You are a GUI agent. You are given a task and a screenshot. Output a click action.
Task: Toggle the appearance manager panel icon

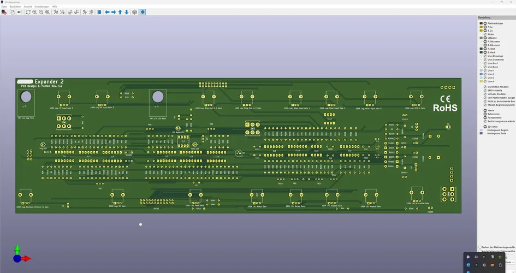(x=143, y=12)
